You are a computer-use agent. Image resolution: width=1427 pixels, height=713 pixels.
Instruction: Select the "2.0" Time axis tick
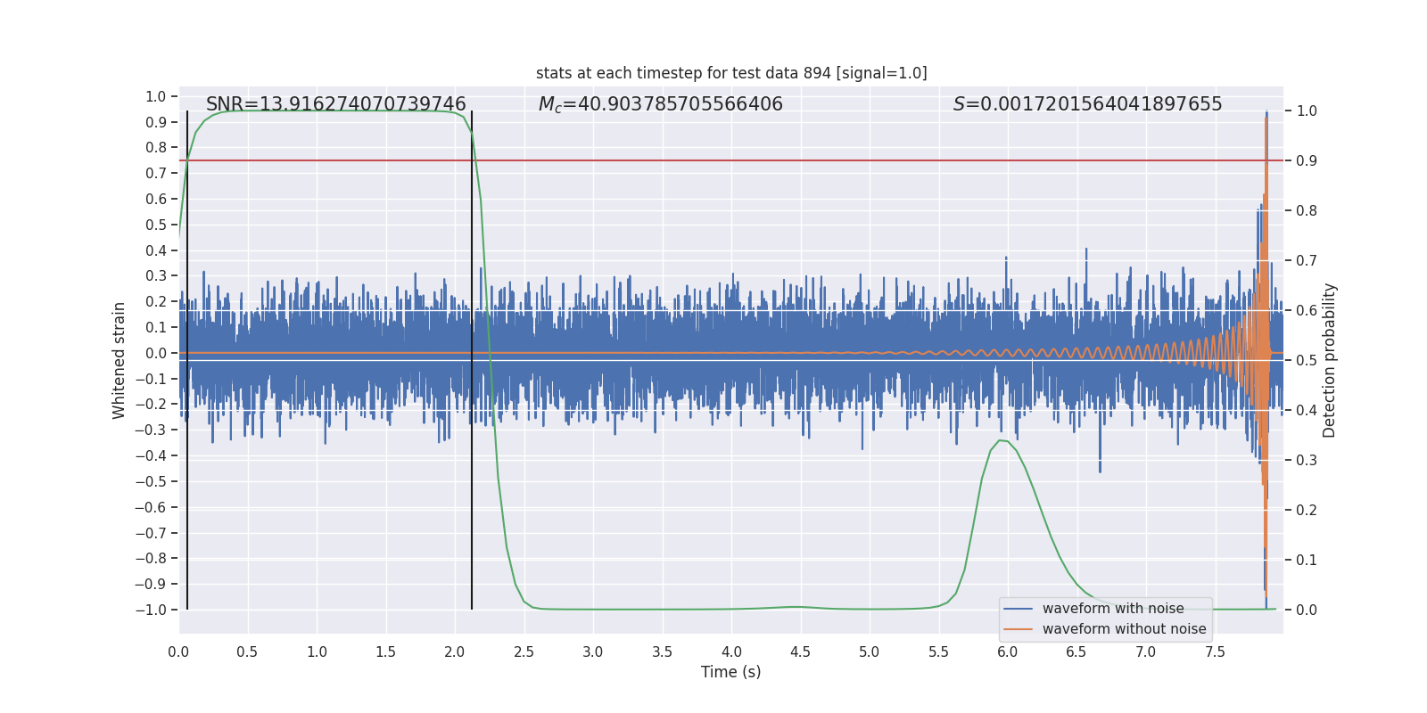(x=455, y=652)
